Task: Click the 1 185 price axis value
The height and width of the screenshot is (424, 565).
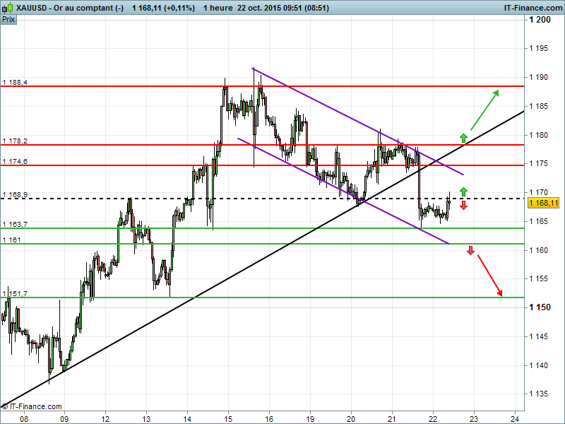Action: (538, 106)
